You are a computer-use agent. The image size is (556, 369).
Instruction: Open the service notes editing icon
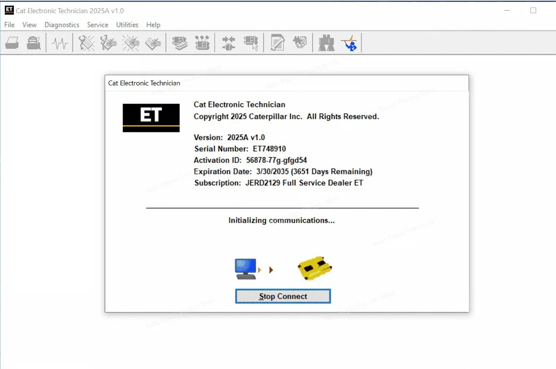tap(276, 42)
